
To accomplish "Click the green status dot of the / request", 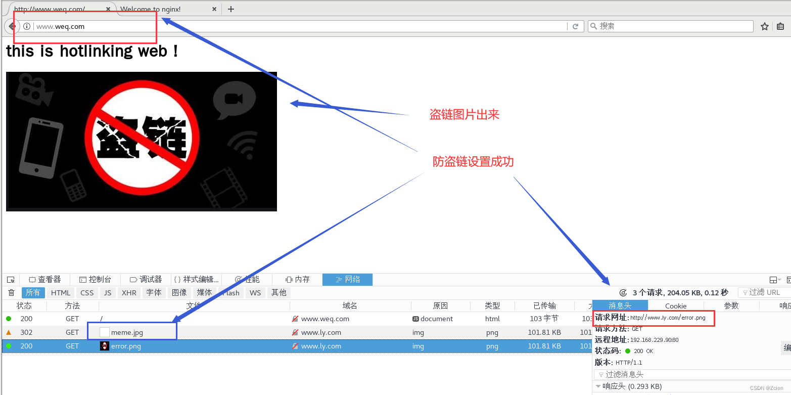I will pyautogui.click(x=9, y=319).
